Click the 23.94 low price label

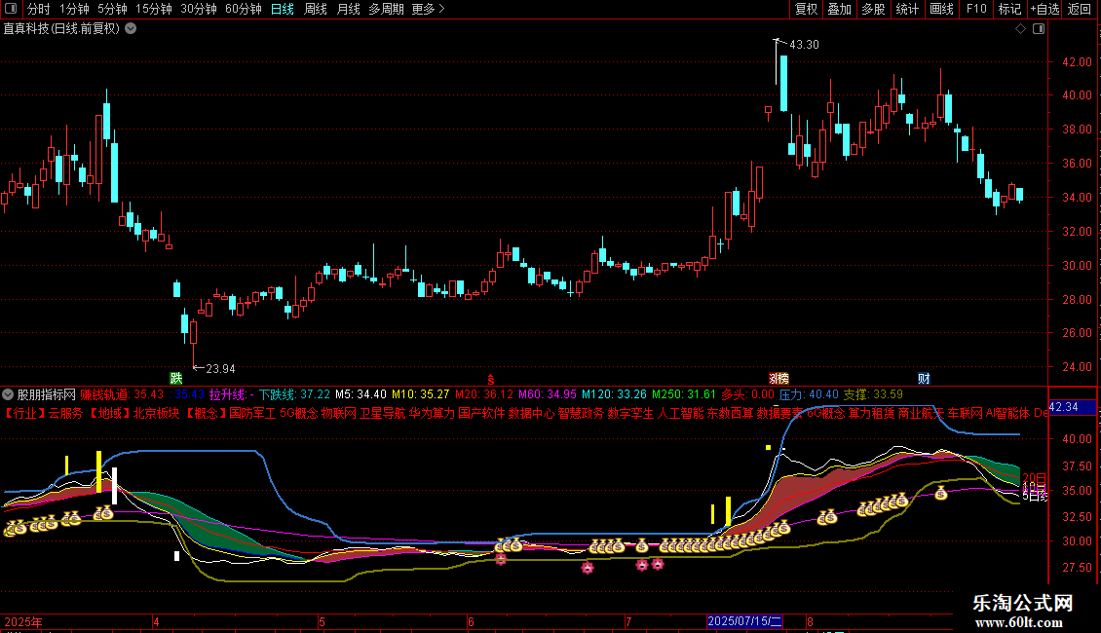click(220, 368)
